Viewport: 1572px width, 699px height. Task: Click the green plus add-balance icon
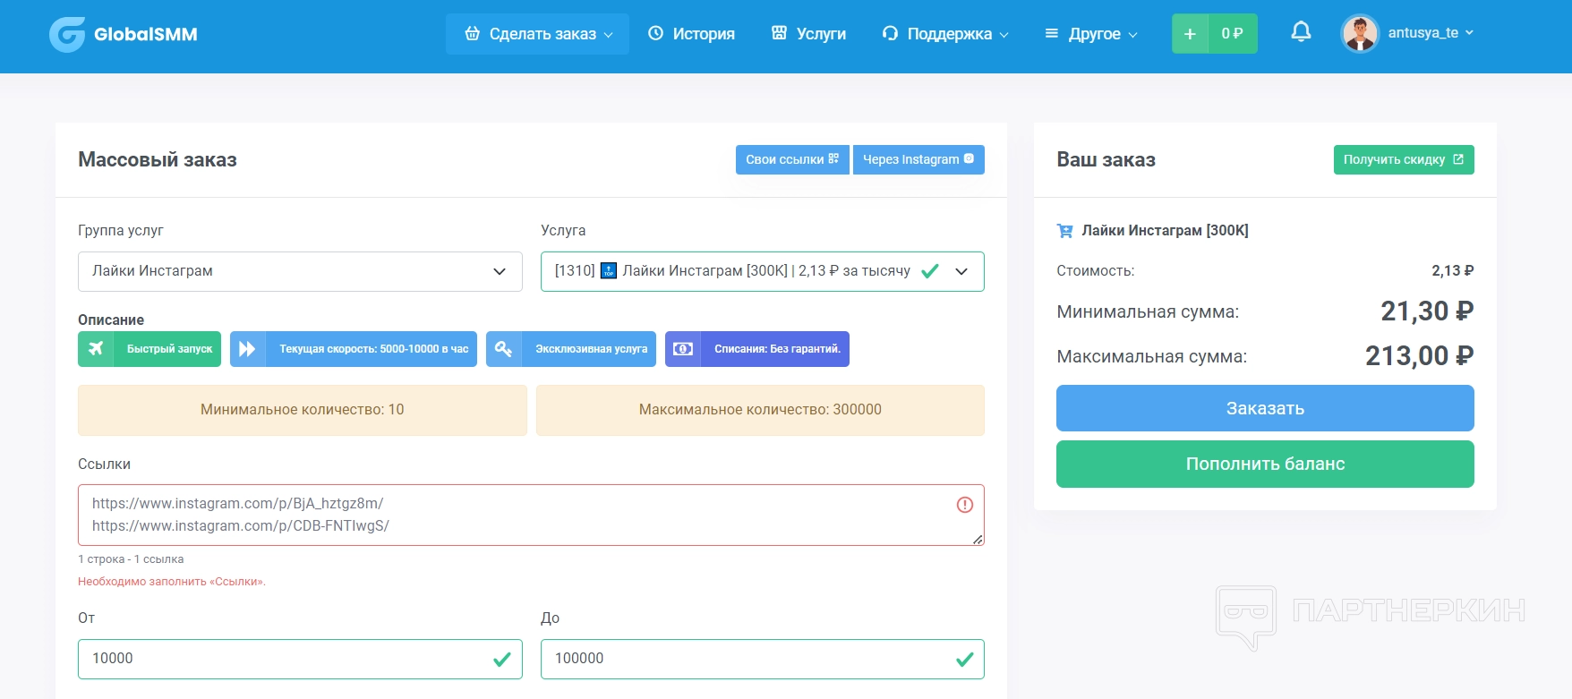pos(1190,34)
